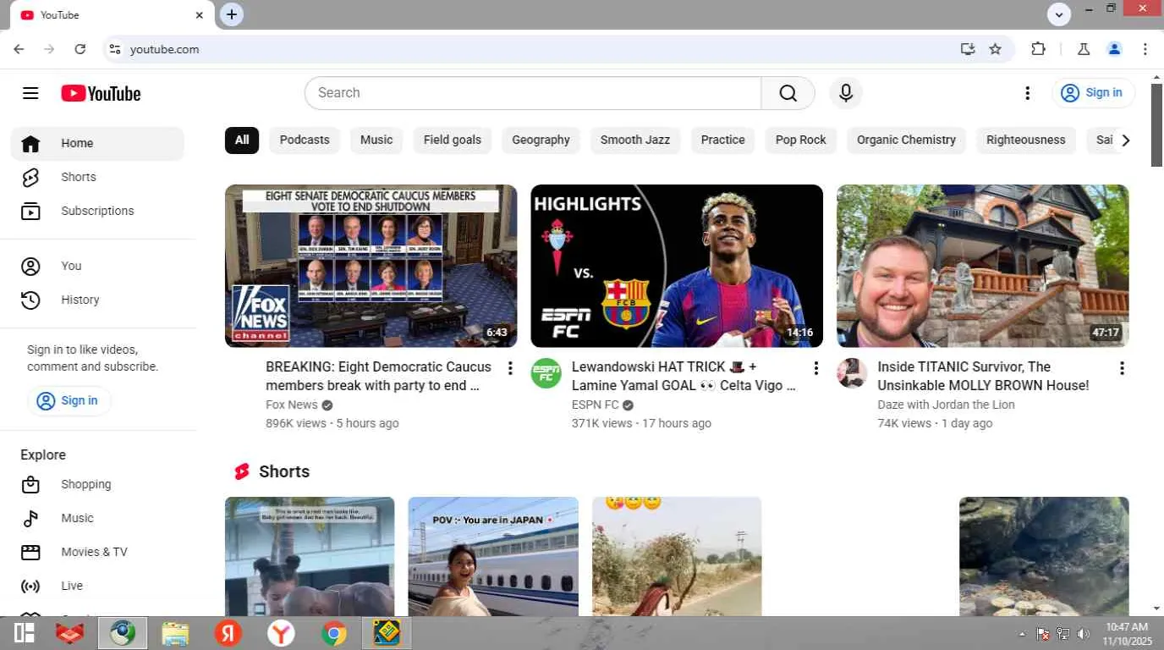This screenshot has width=1164, height=650.
Task: Open the You section in the sidebar
Action: point(97,267)
